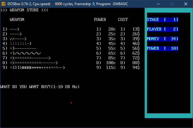Select weapon 3 "//---->" graphic
This screenshot has width=193, height=128.
pyautogui.click(x=18, y=39)
